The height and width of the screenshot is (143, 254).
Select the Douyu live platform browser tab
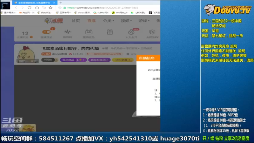(34, 3)
